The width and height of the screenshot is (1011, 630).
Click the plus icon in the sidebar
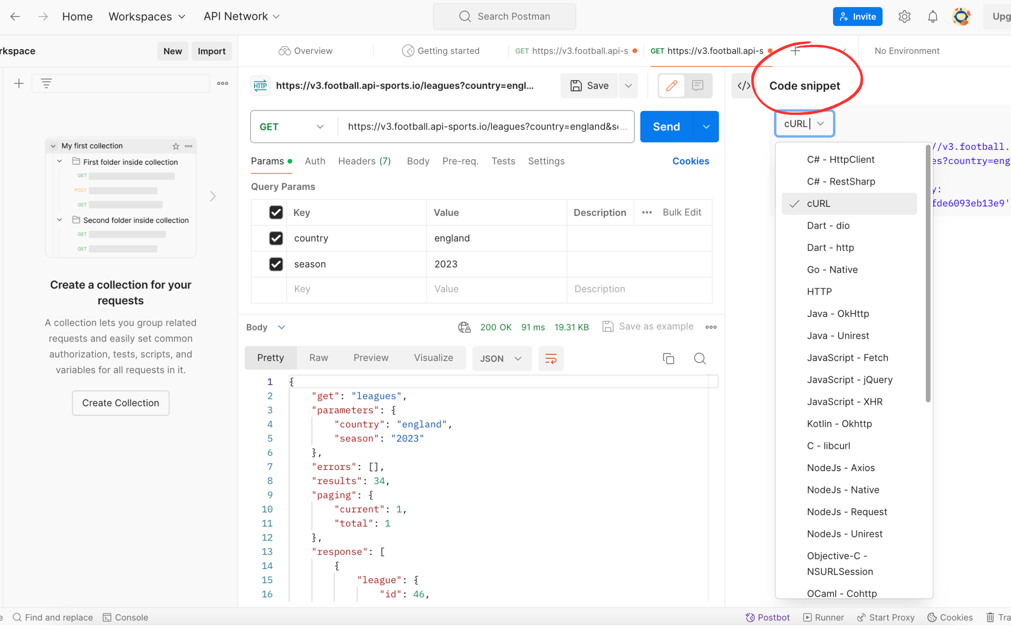[19, 83]
